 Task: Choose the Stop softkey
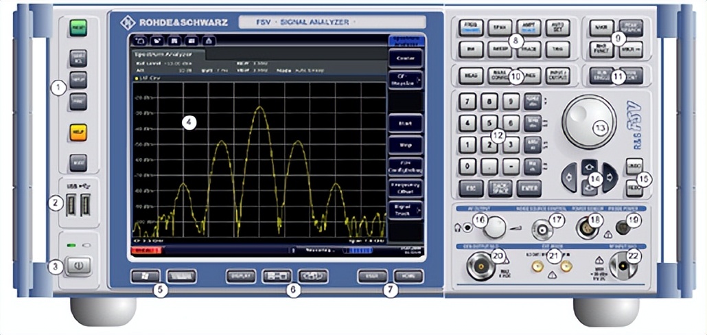(x=406, y=145)
